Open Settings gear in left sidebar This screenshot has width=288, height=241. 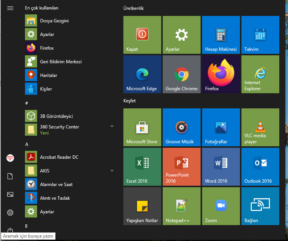(x=10, y=213)
